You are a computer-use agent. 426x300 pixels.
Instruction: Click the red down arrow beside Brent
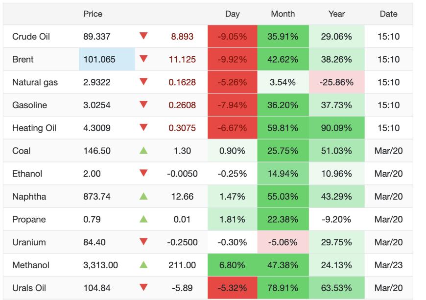tap(143, 59)
